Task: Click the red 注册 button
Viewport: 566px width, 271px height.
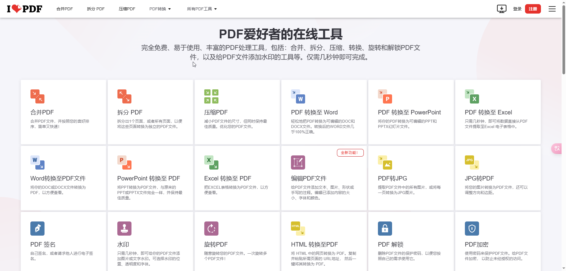Action: point(533,9)
